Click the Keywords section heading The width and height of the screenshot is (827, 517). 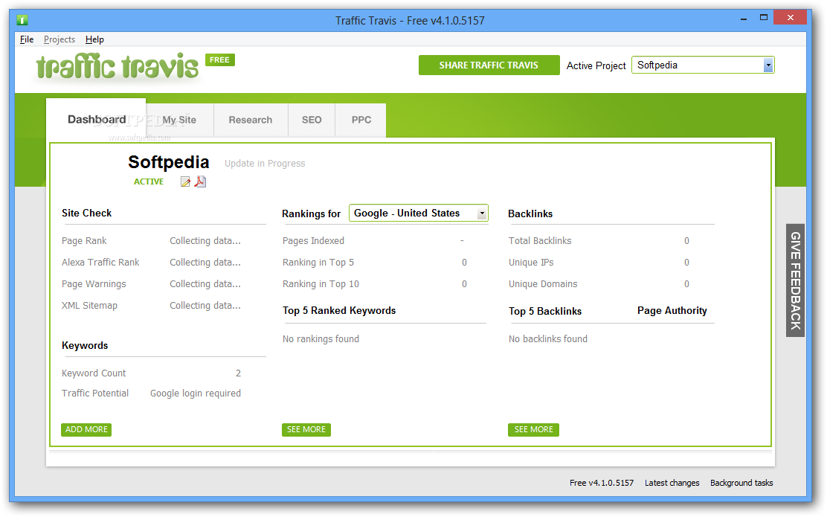[x=85, y=346]
